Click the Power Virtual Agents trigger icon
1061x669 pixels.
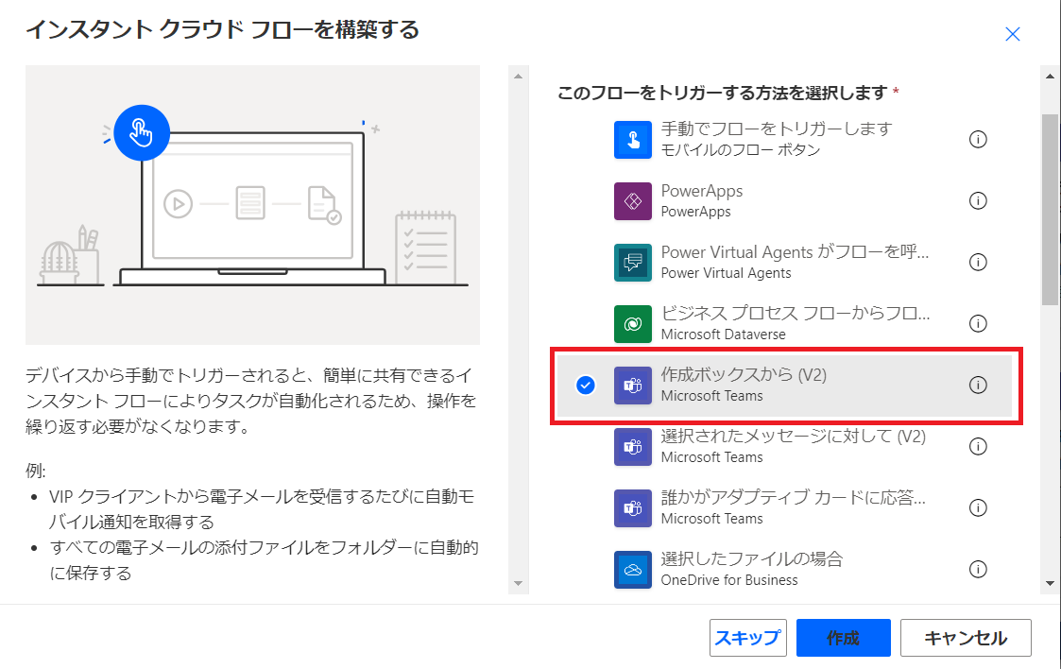tap(633, 263)
